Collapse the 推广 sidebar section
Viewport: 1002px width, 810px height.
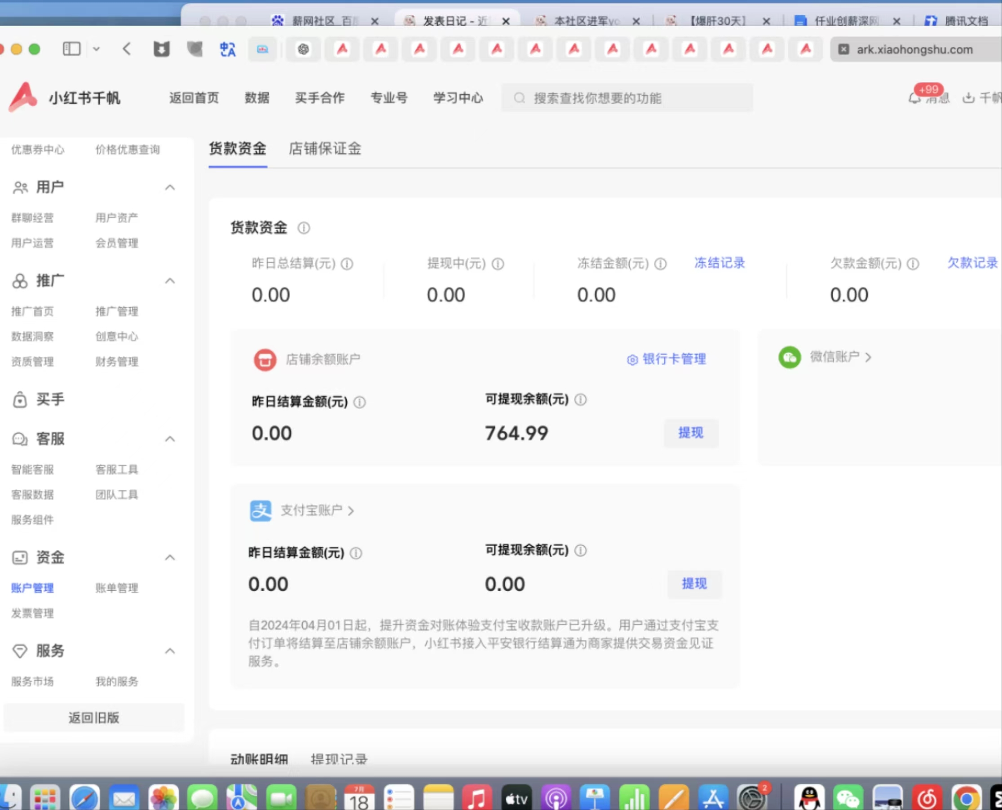(x=170, y=281)
